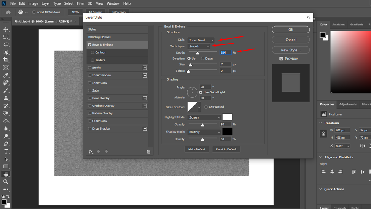371x209 pixels.
Task: Switch to the Swatches tab
Action: tap(338, 25)
